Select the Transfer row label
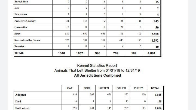 (19, 46)
